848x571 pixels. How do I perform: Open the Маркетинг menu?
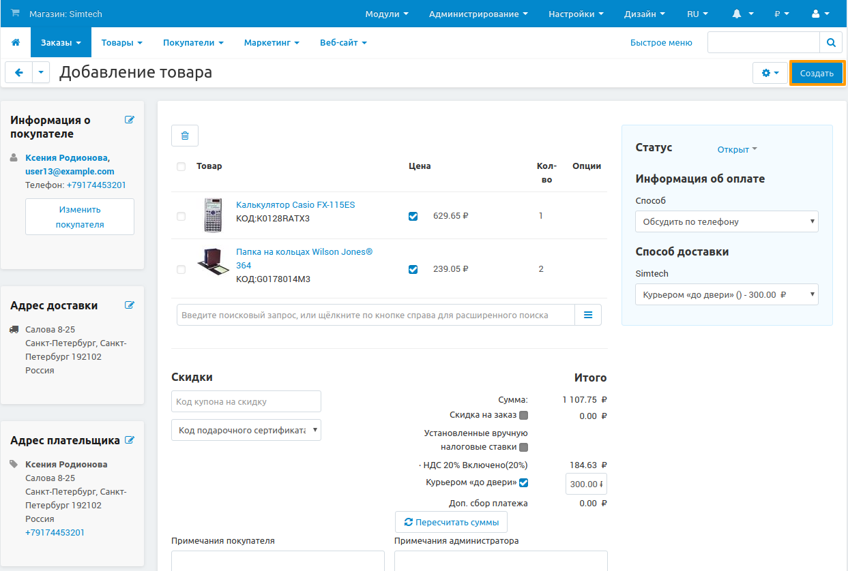[272, 42]
